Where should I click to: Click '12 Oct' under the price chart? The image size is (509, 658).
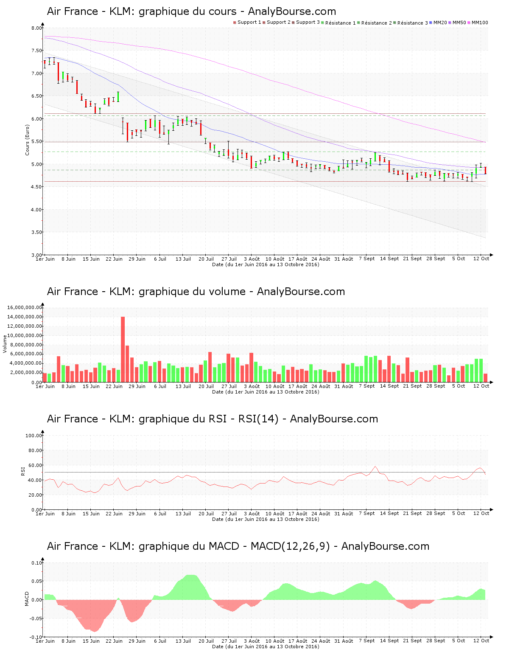point(481,259)
